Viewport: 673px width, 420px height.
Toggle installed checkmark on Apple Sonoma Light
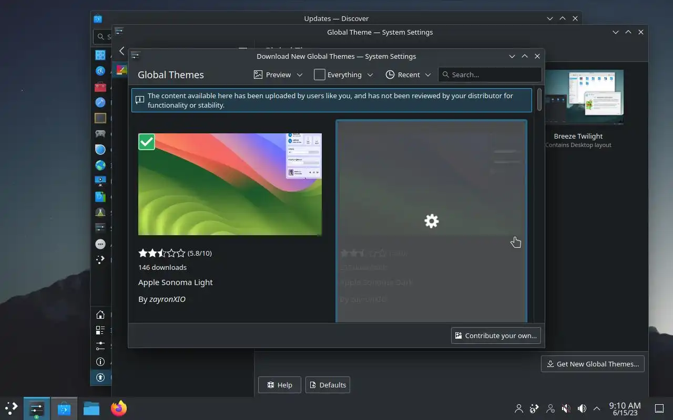click(x=147, y=142)
